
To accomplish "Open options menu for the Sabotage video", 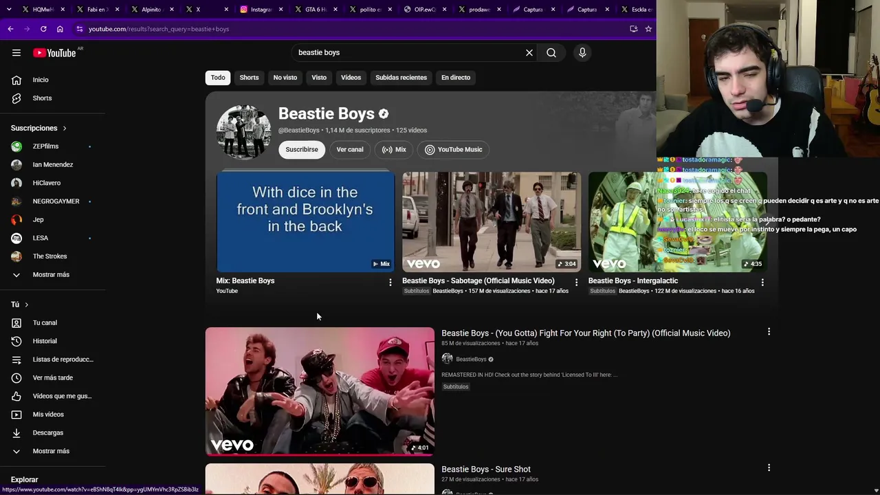I will click(577, 283).
